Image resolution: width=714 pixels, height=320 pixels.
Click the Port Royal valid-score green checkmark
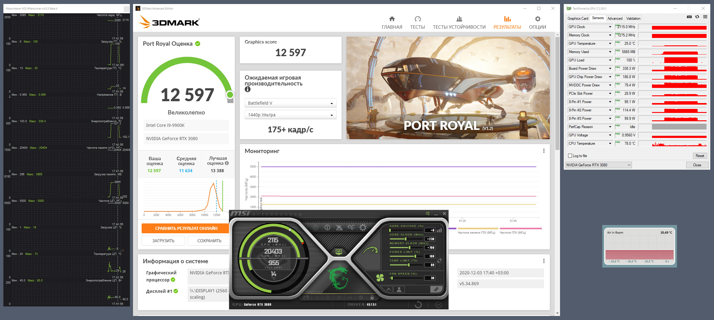pos(198,44)
